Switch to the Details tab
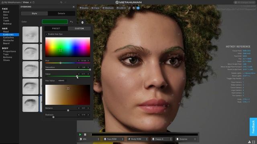Screen dimensions: 257x144 click(x=61, y=13)
